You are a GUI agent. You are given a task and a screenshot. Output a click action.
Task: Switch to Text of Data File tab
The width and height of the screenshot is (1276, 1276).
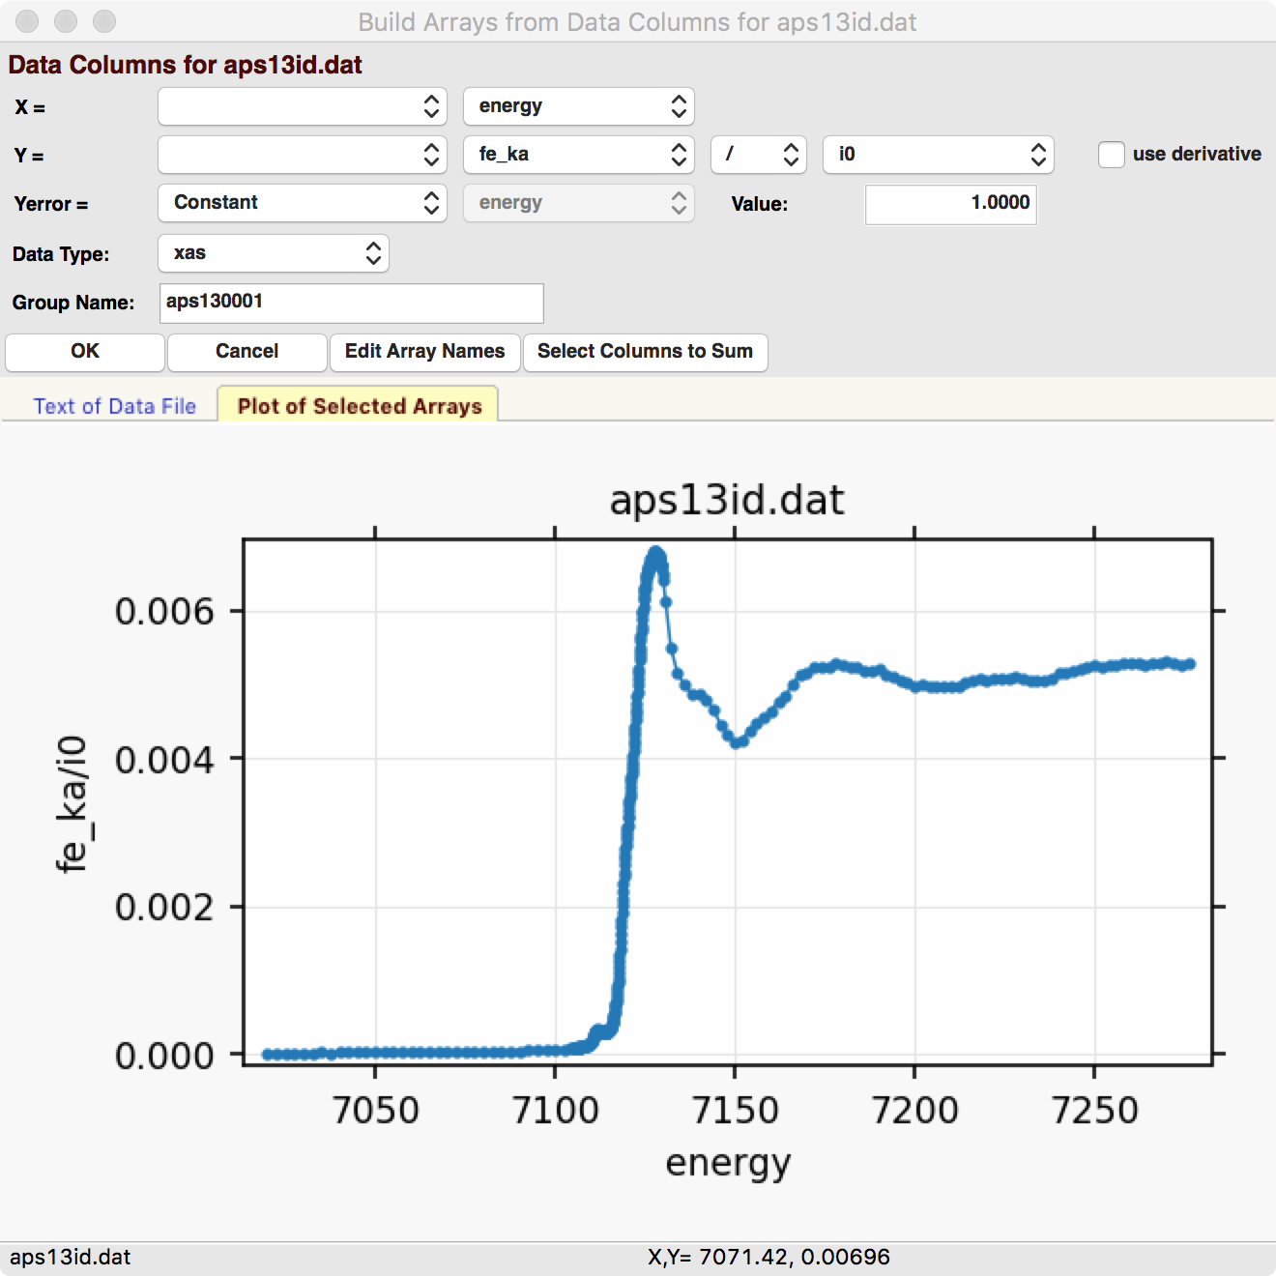(x=114, y=406)
